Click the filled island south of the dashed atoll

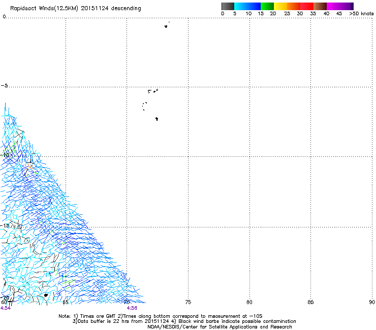157,119
